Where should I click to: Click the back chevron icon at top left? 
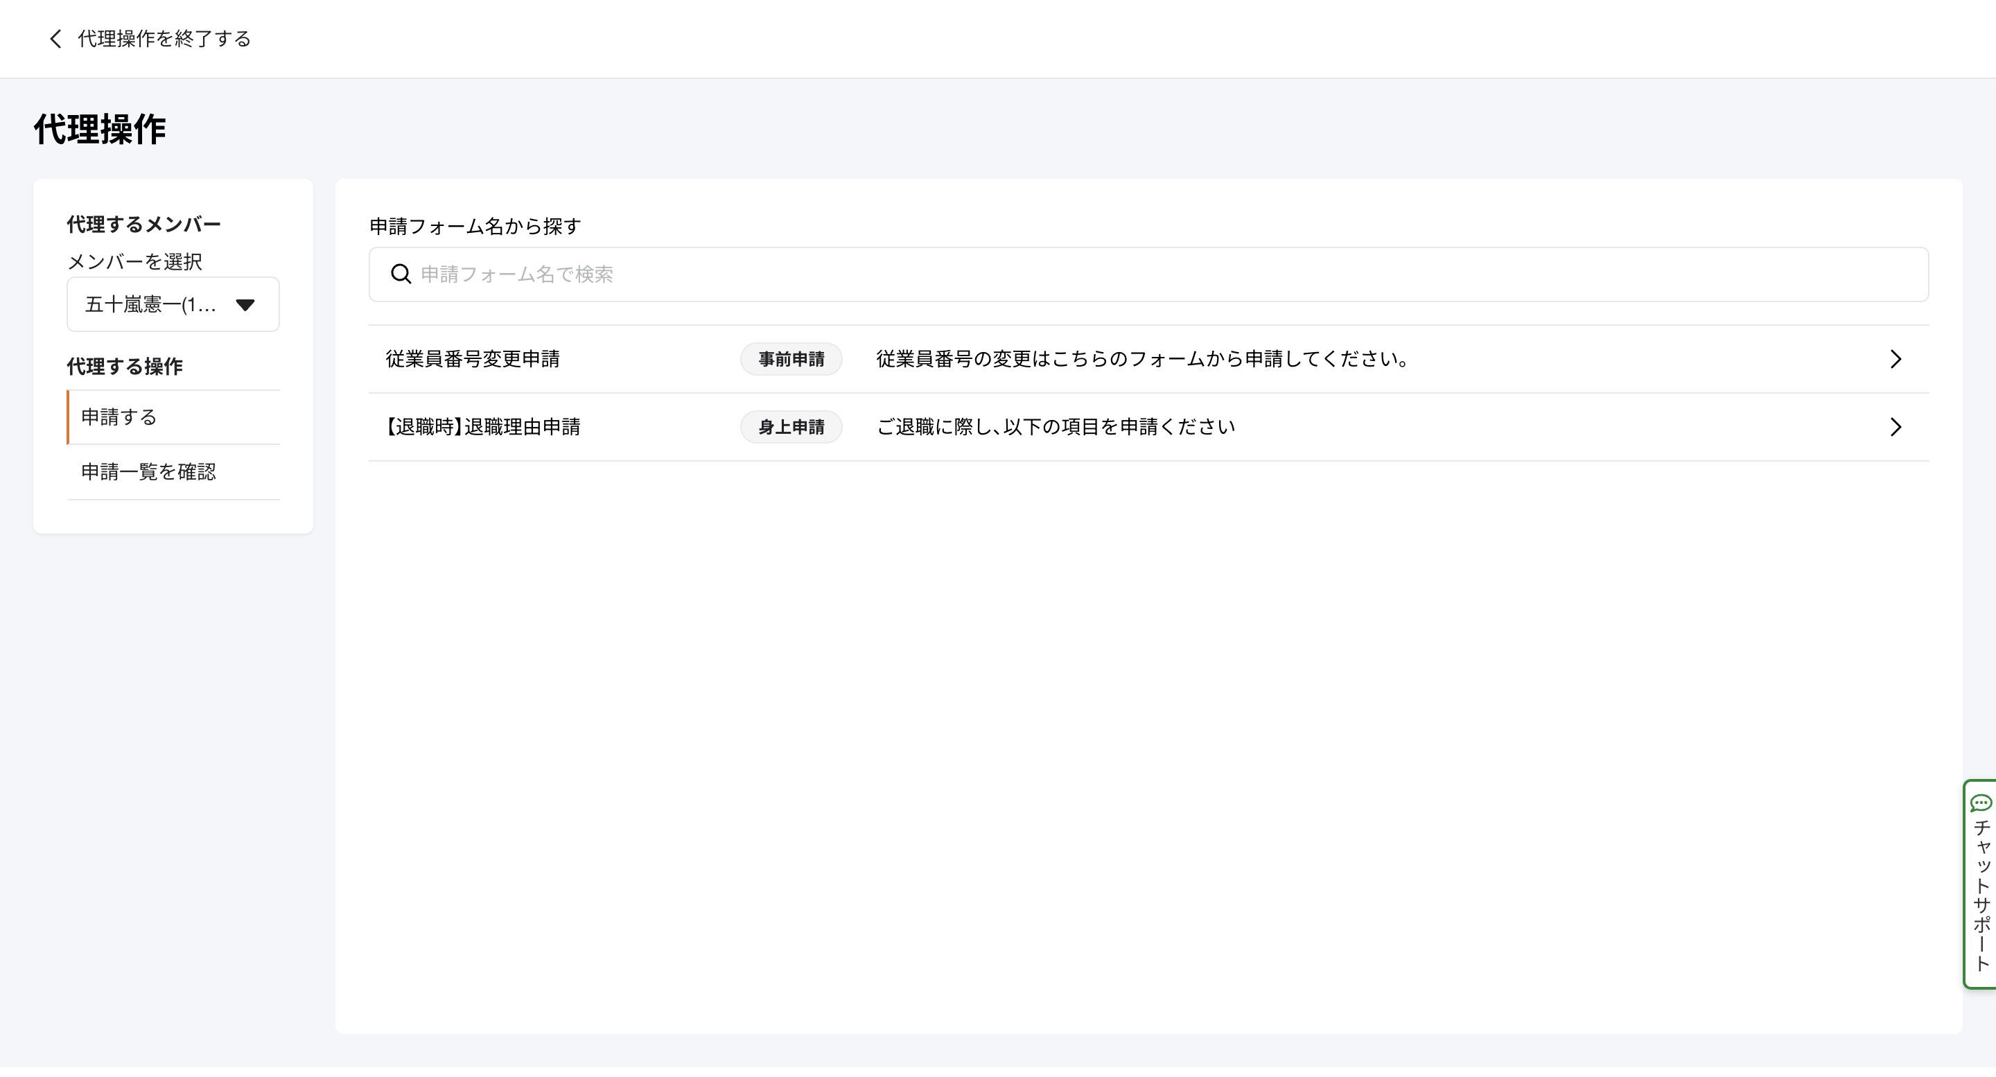coord(55,39)
